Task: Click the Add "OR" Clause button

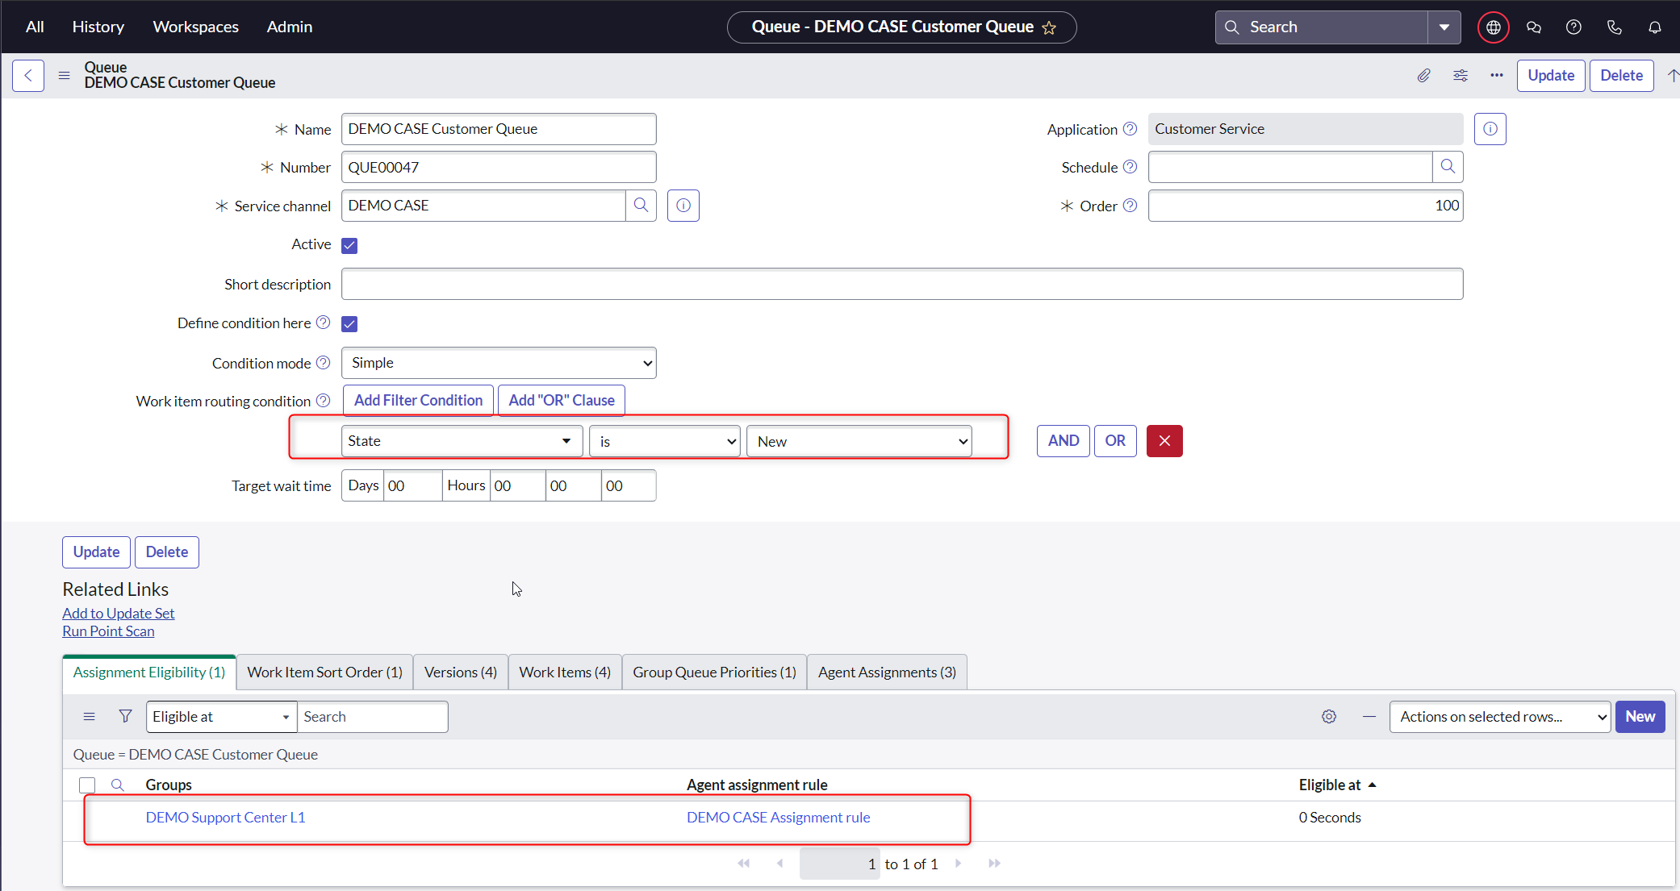Action: 562,401
